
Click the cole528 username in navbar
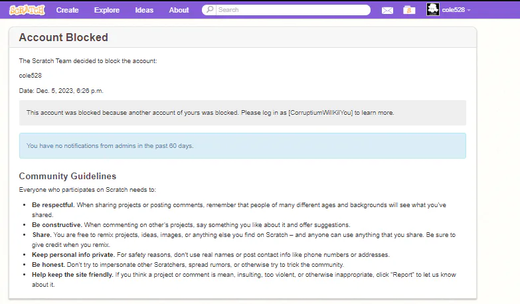(453, 10)
